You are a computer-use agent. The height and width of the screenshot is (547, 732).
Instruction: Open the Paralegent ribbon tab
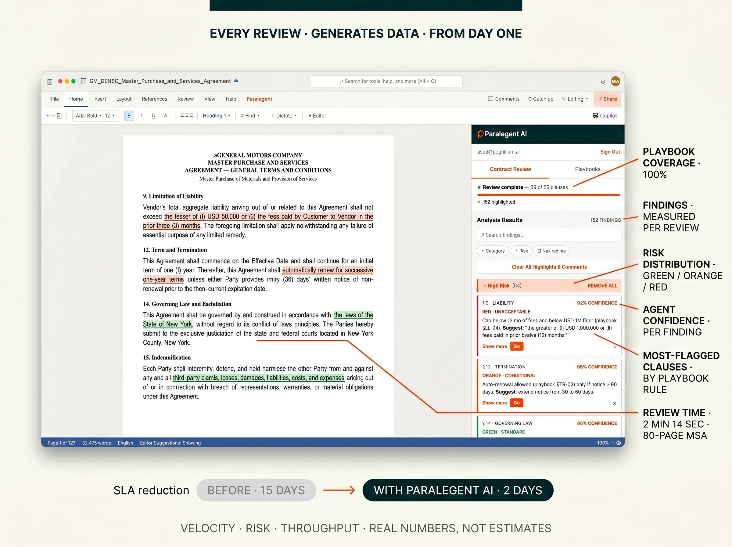259,99
